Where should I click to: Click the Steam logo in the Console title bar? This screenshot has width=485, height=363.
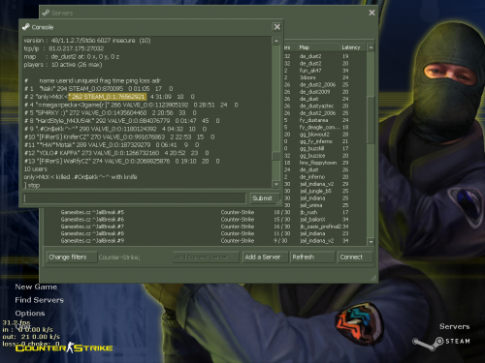[26, 27]
